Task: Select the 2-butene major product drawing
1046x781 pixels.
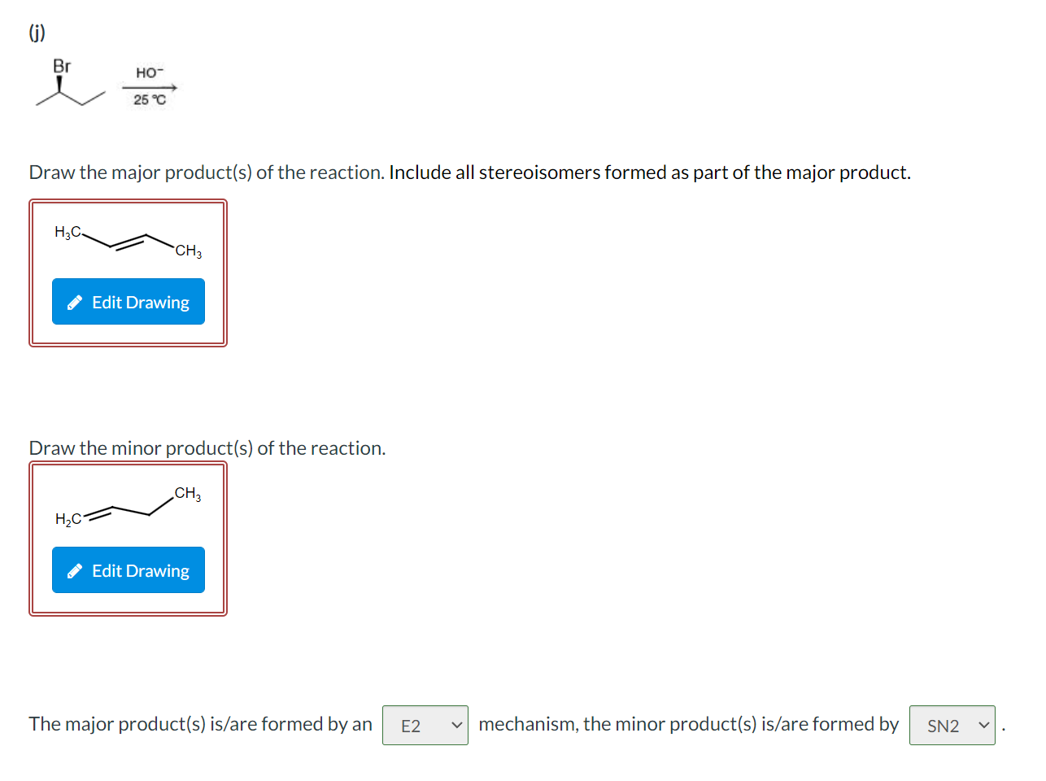Action: (129, 242)
